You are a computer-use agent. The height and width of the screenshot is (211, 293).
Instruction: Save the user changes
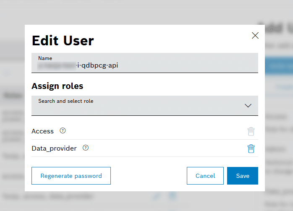point(242,176)
